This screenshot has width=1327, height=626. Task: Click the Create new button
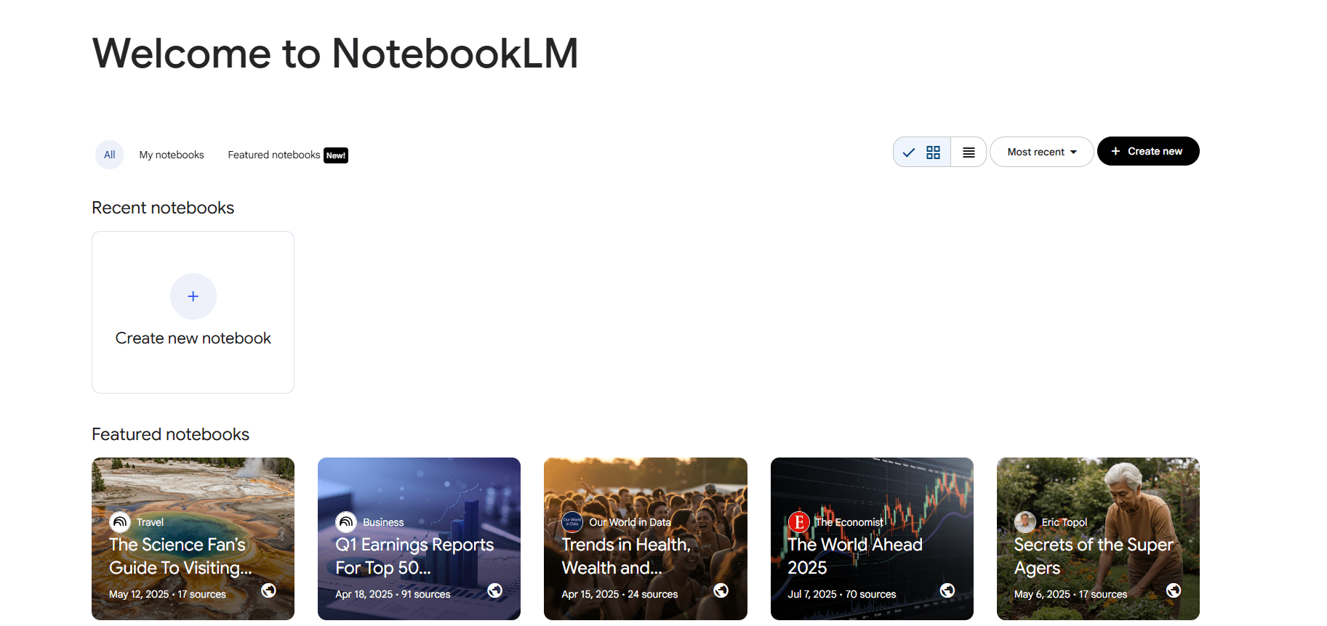click(1148, 151)
